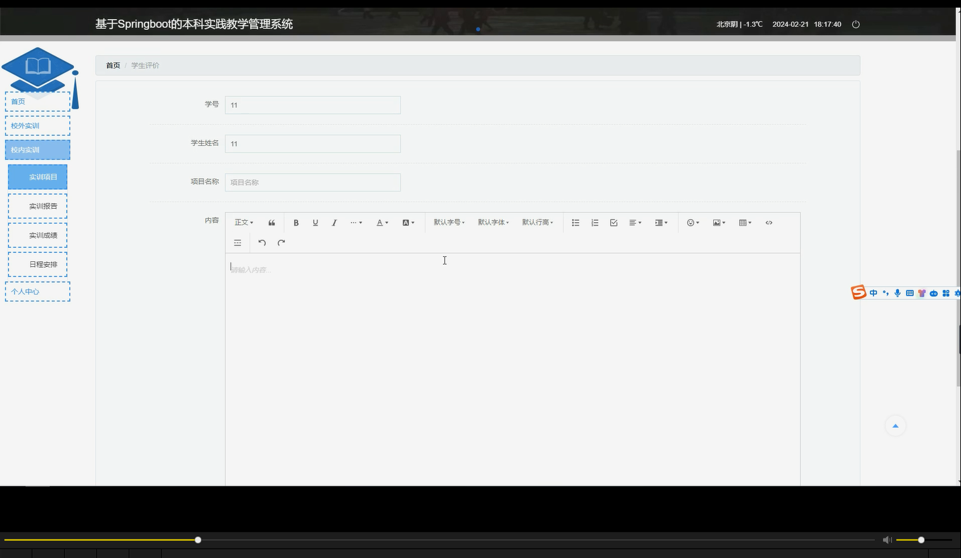
Task: Click the undo icon in the editor
Action: click(x=262, y=243)
